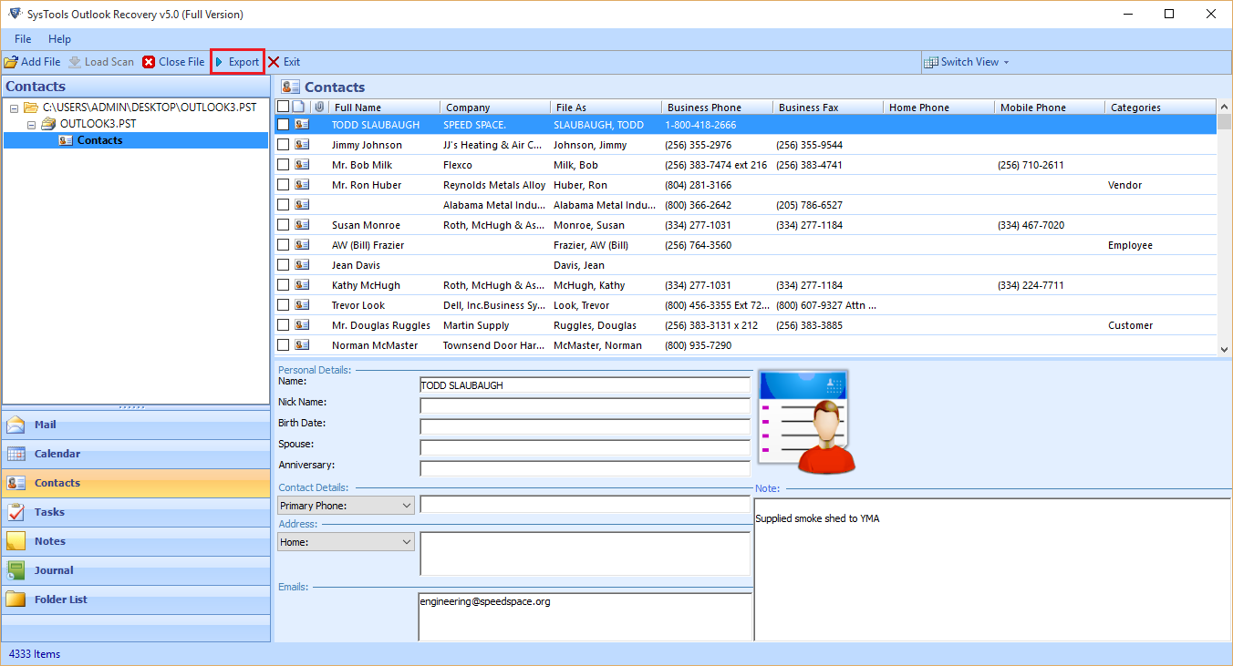Click the Export toolbar button
1233x666 pixels.
[x=237, y=62]
